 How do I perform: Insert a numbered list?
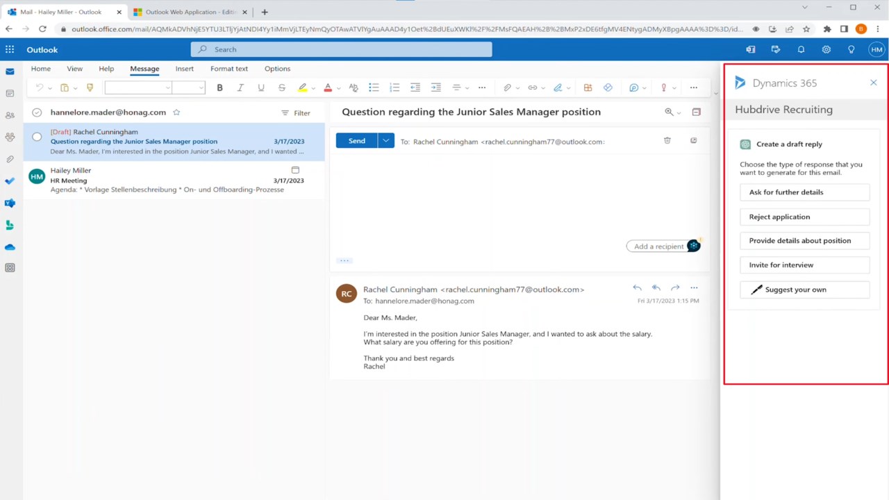(394, 87)
